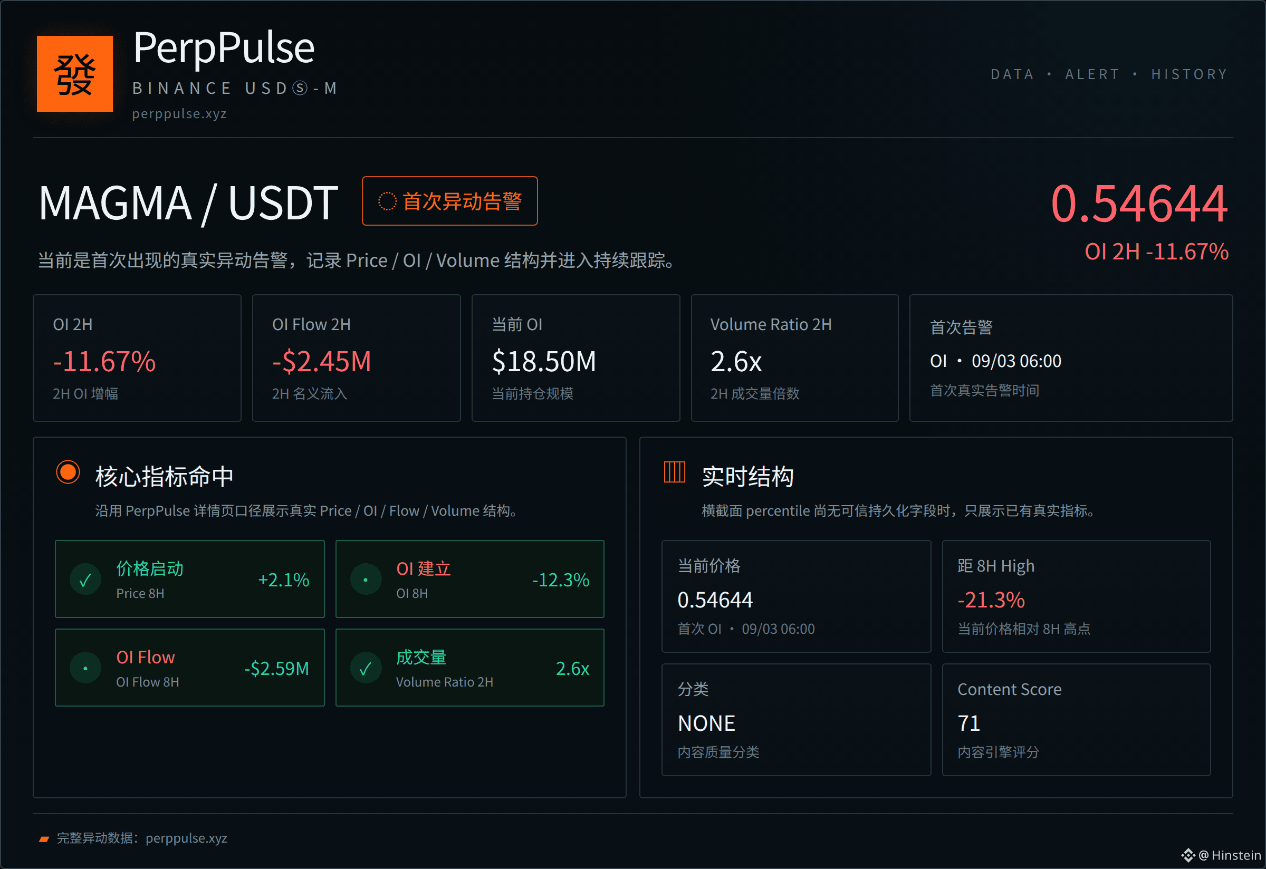Click the OI Flow 8H dot icon
This screenshot has height=869, width=1266.
pyautogui.click(x=85, y=668)
